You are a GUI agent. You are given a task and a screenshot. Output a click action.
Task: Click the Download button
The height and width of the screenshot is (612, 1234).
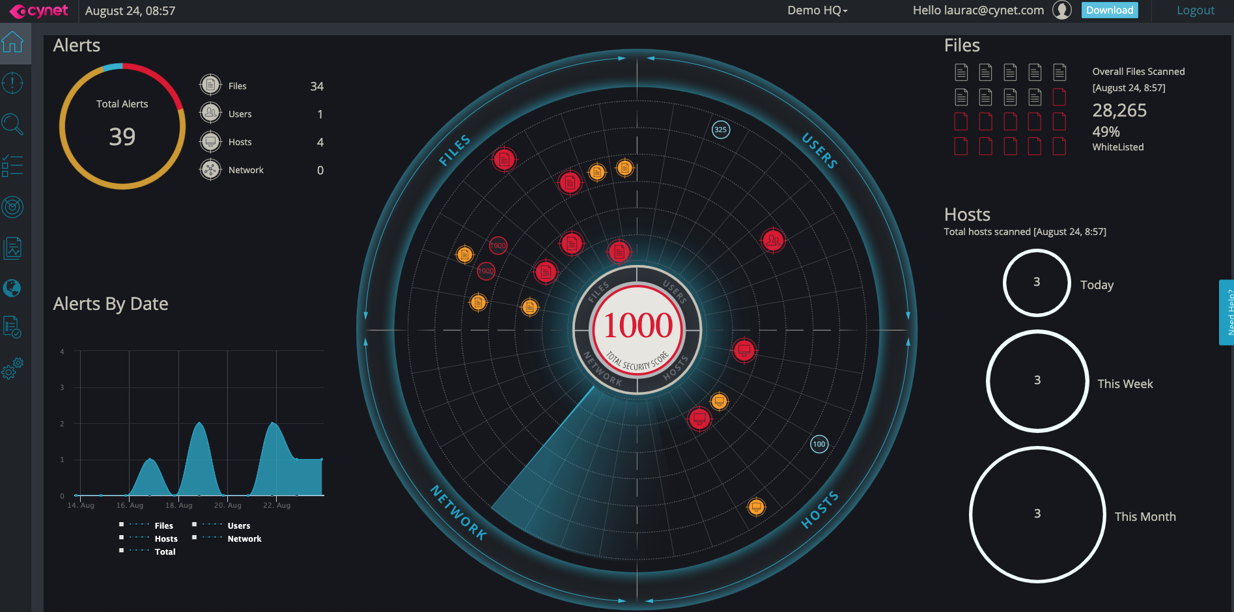point(1110,10)
